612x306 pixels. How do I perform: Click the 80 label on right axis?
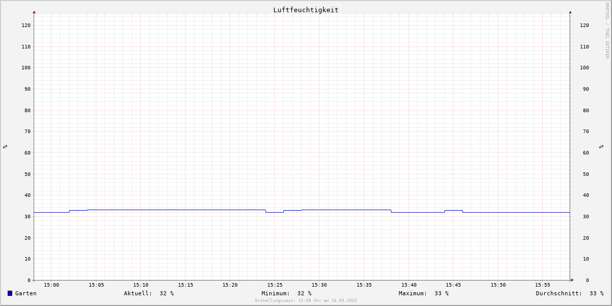click(585, 110)
